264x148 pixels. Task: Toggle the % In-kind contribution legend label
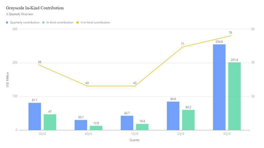coord(95,22)
